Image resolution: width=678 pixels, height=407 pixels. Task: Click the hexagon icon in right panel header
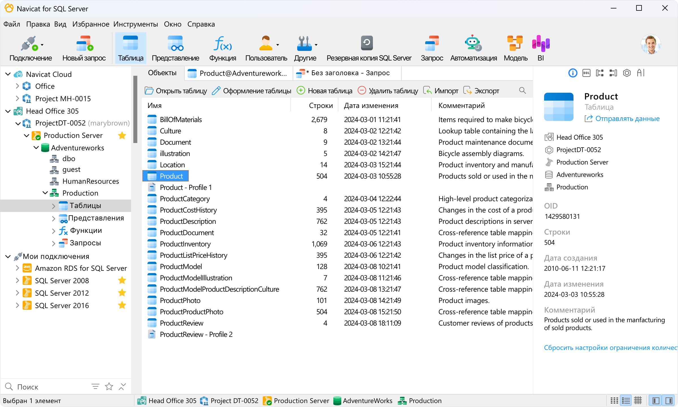[627, 73]
